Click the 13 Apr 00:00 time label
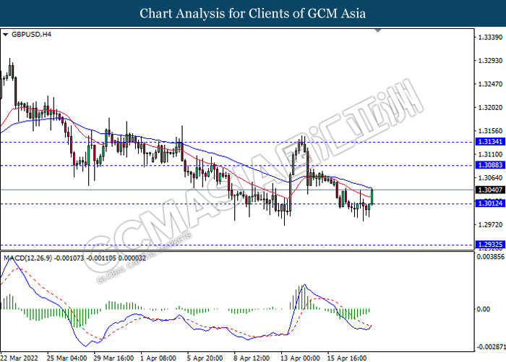The image size is (506, 362). point(301,358)
